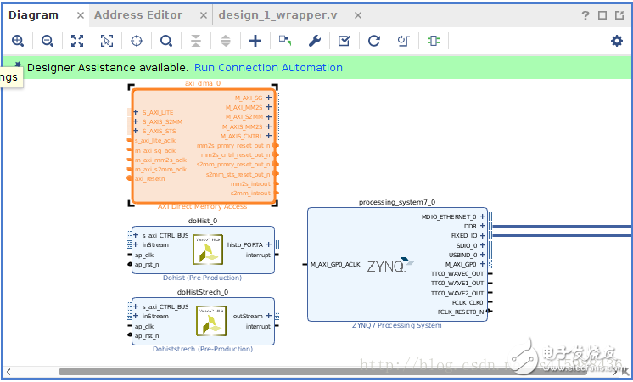Image resolution: width=633 pixels, height=382 pixels.
Task: Click the Designer Assistance banner icon
Action: click(x=18, y=65)
